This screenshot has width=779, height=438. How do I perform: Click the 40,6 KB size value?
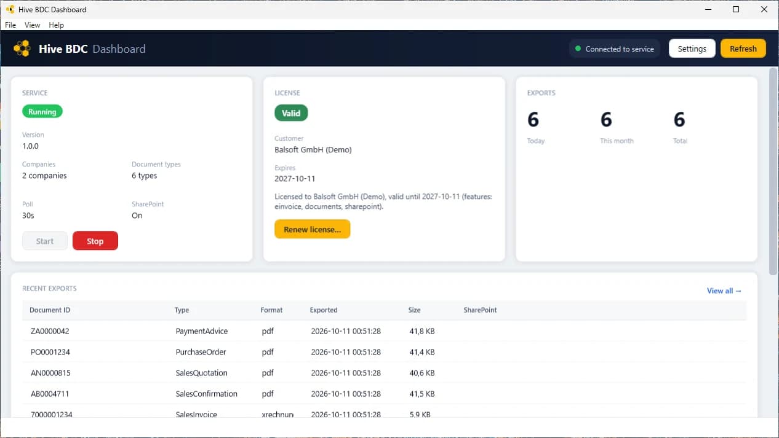point(422,373)
